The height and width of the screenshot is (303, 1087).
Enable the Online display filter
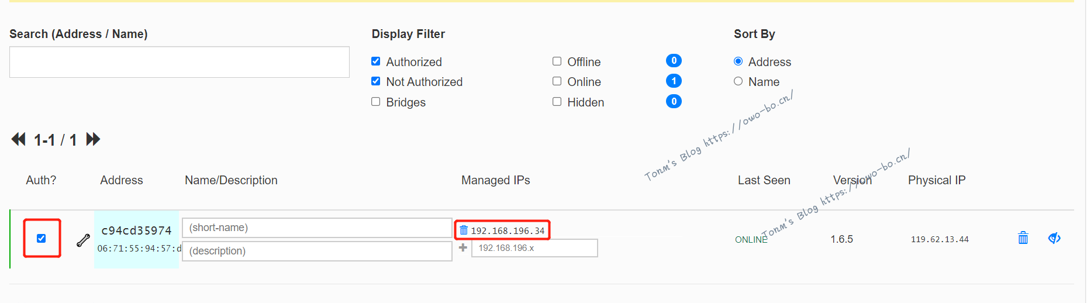click(557, 81)
